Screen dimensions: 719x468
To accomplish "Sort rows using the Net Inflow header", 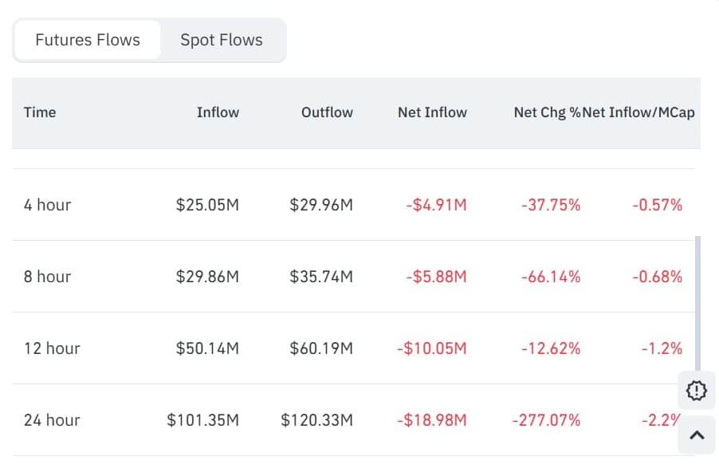I will click(x=432, y=112).
